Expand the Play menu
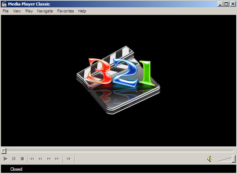This screenshot has width=237, height=174. coord(29,11)
